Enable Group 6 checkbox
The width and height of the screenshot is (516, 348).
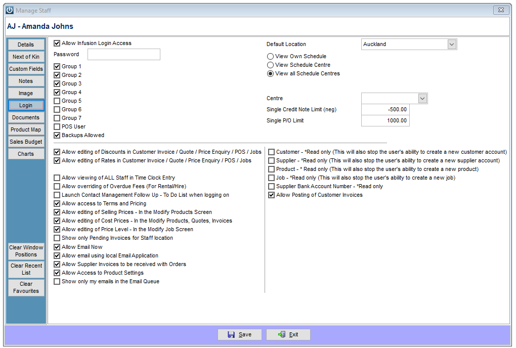click(57, 110)
